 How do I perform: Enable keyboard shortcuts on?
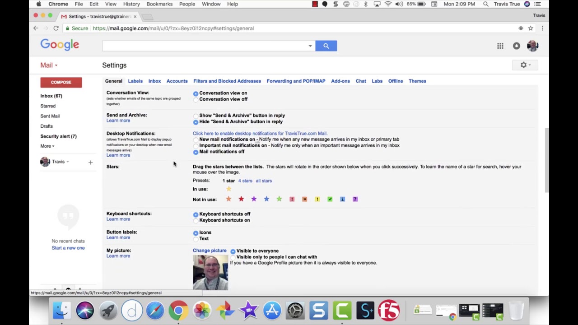pyautogui.click(x=196, y=221)
